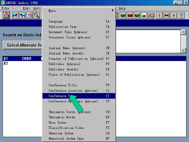This screenshot has width=189, height=142.
Task: Choose Classification Codes CC entry
Action: pyautogui.click(x=79, y=128)
